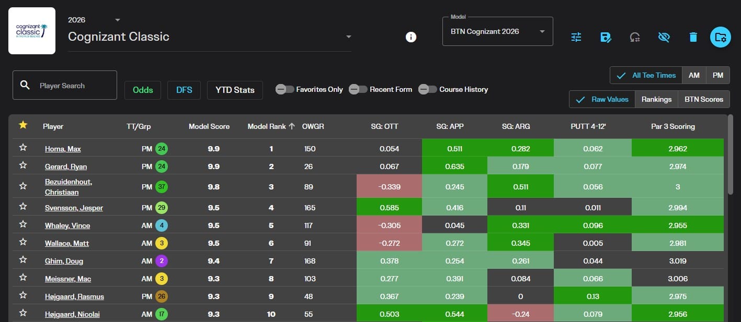Toggle the hidden-eye visibility icon

click(664, 37)
